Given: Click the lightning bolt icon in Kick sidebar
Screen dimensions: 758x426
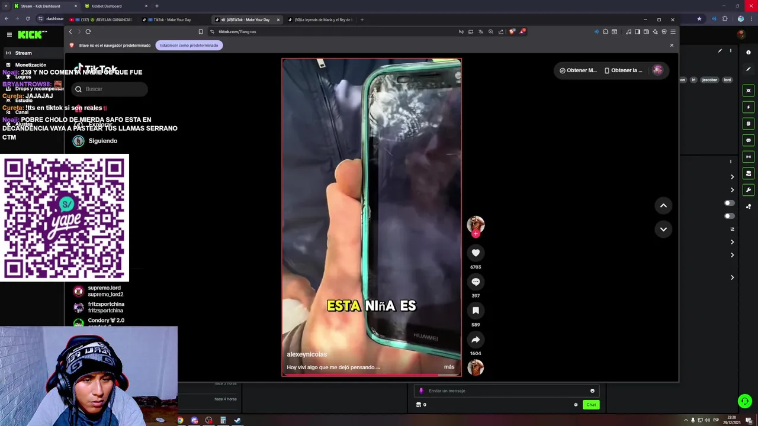Looking at the screenshot, I should tap(749, 107).
